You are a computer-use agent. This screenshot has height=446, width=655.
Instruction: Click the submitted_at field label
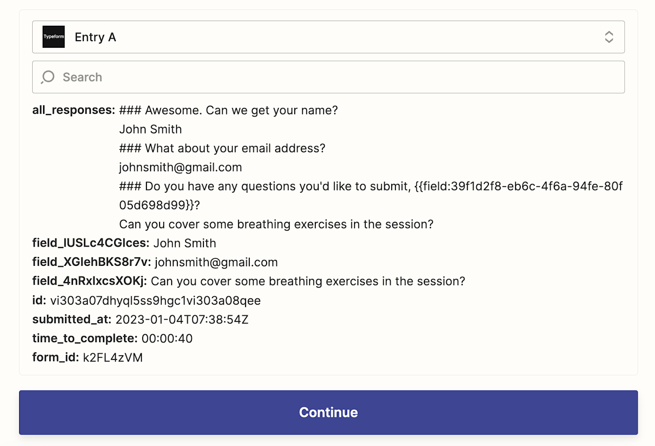[x=72, y=320]
